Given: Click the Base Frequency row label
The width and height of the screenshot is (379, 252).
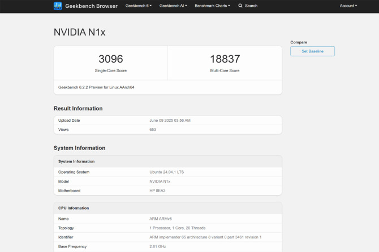Looking at the screenshot, I should (x=72, y=246).
